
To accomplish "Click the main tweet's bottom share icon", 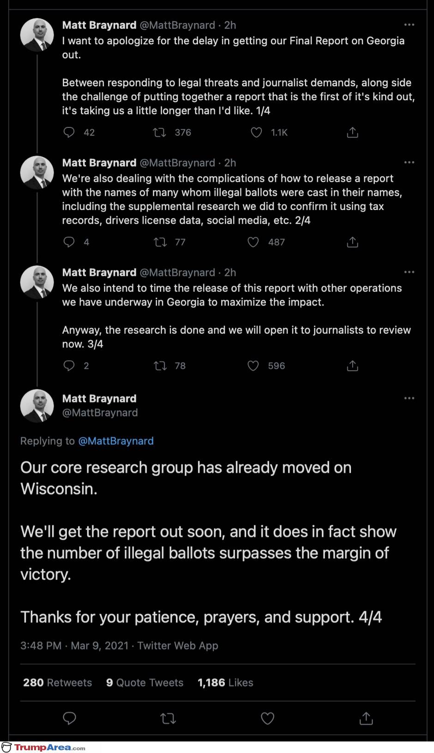I will (366, 718).
